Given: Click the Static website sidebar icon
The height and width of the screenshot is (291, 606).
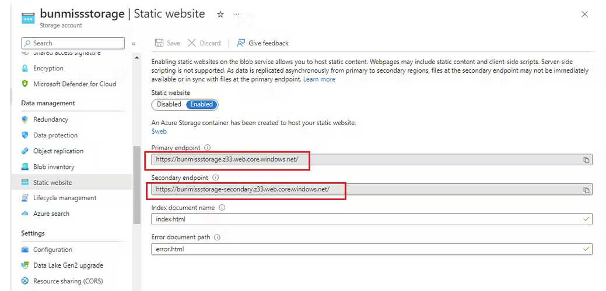Looking at the screenshot, I should point(25,182).
